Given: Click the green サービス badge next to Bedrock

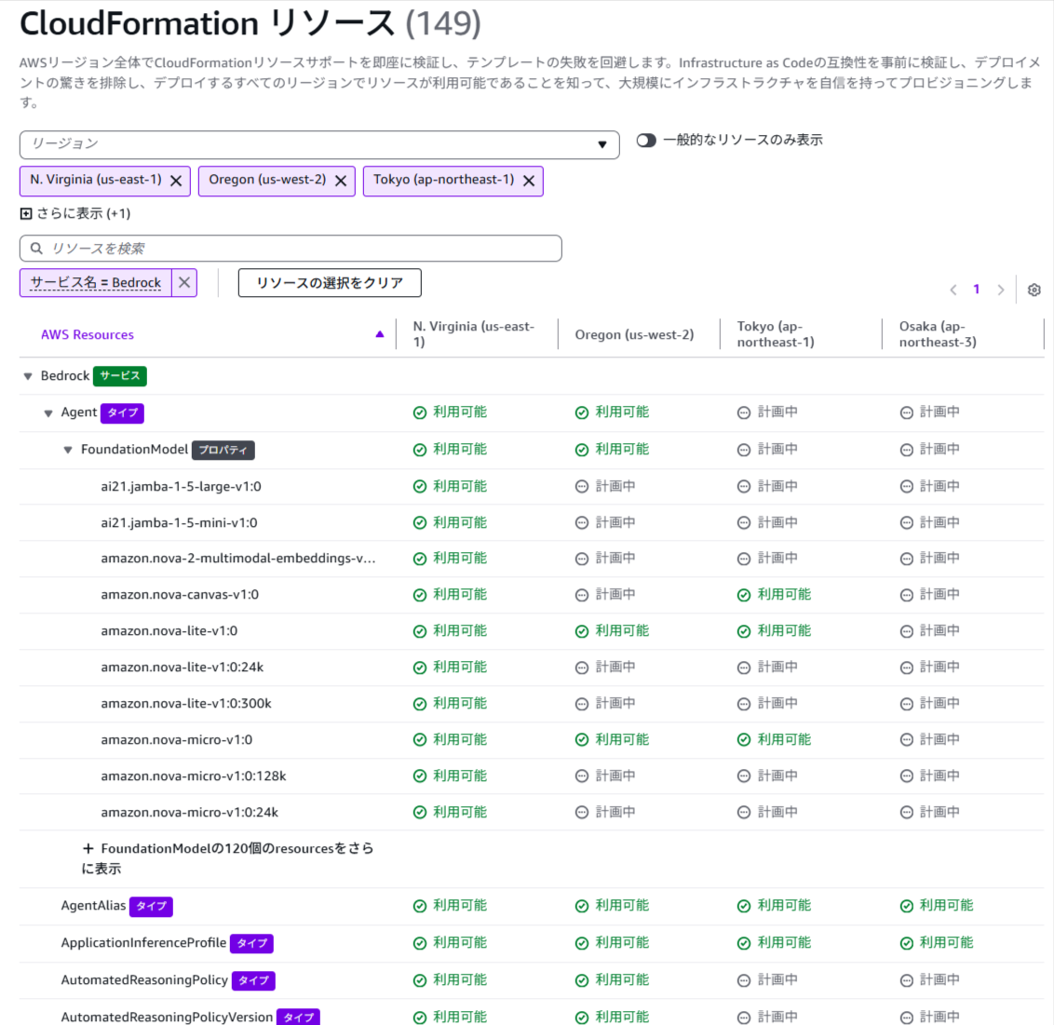Looking at the screenshot, I should (x=120, y=376).
